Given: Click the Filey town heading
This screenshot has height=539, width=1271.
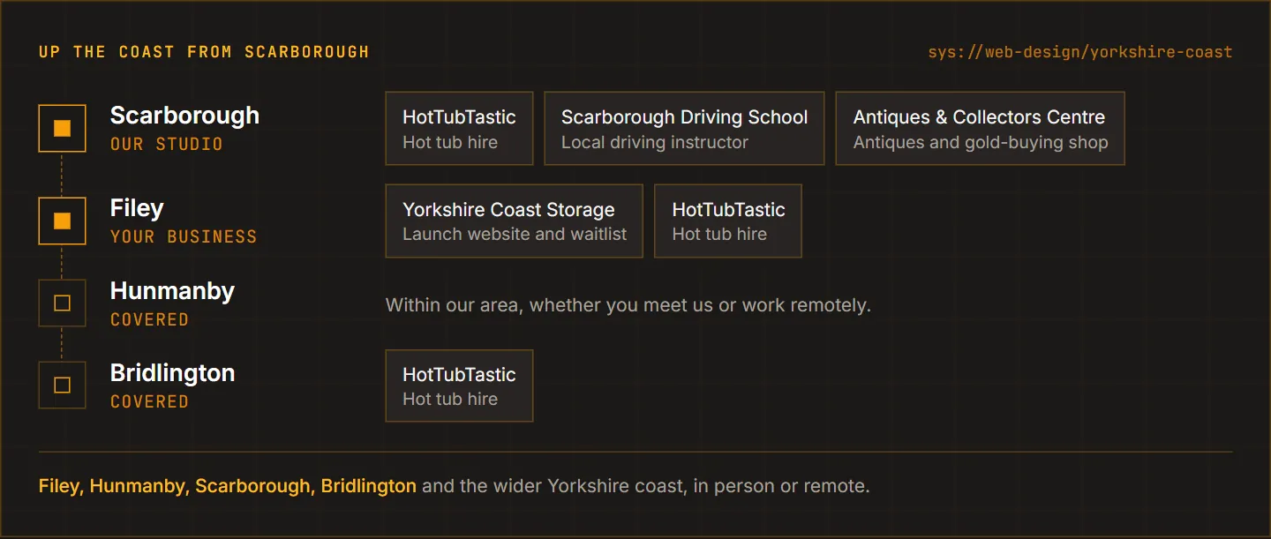Looking at the screenshot, I should click(x=137, y=208).
